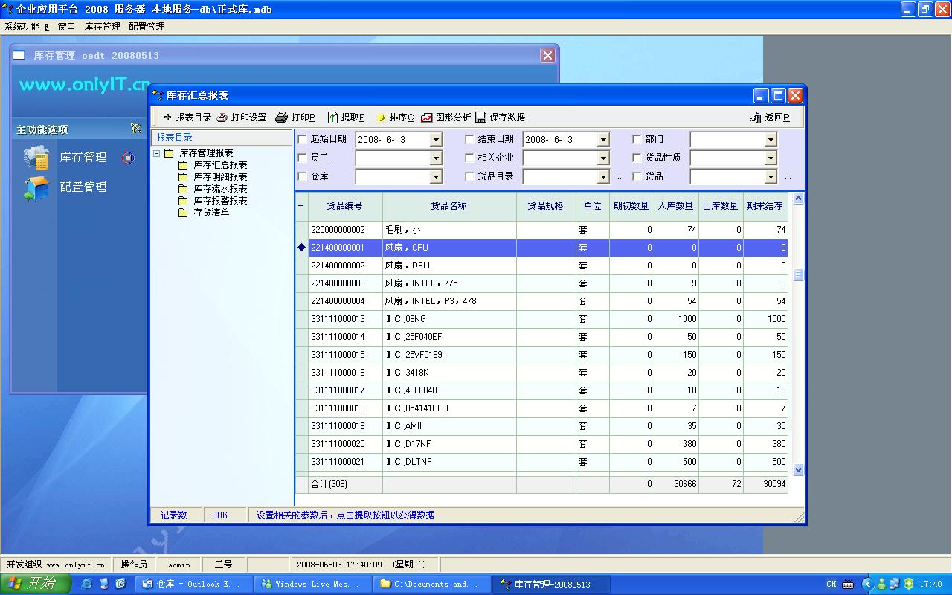Viewport: 952px width, 595px height.
Task: Click the 打印 printer icon
Action: click(x=281, y=118)
